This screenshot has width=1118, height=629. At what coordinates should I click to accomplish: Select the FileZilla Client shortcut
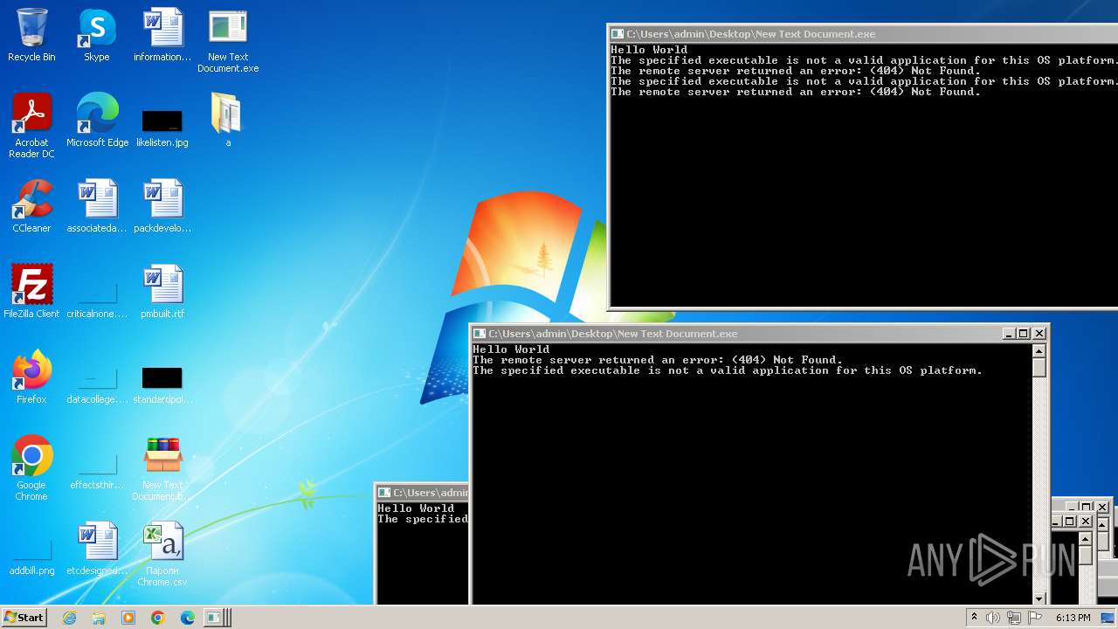click(x=31, y=292)
